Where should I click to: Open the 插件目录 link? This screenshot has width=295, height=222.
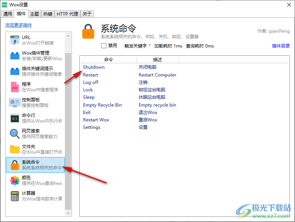click(x=281, y=46)
